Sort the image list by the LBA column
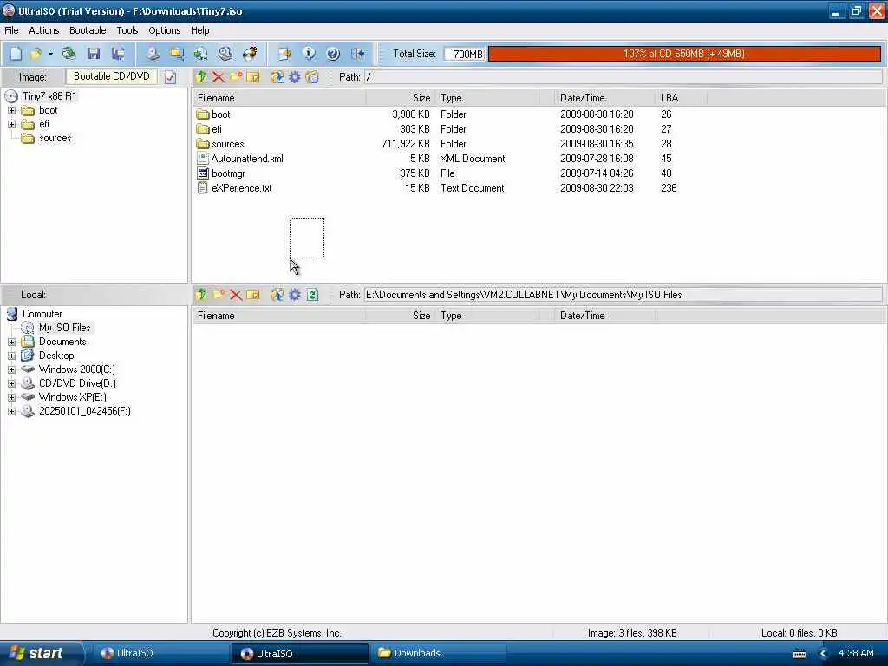 [682, 98]
